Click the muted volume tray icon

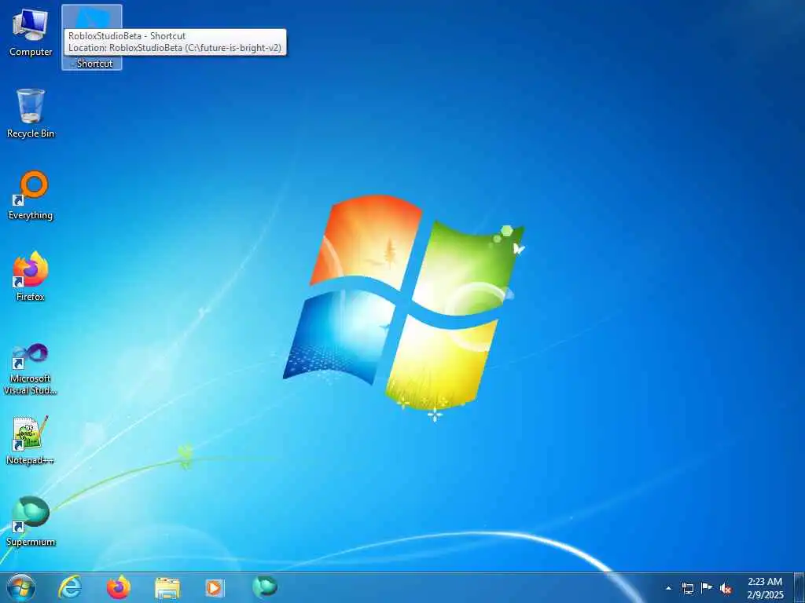coord(726,588)
